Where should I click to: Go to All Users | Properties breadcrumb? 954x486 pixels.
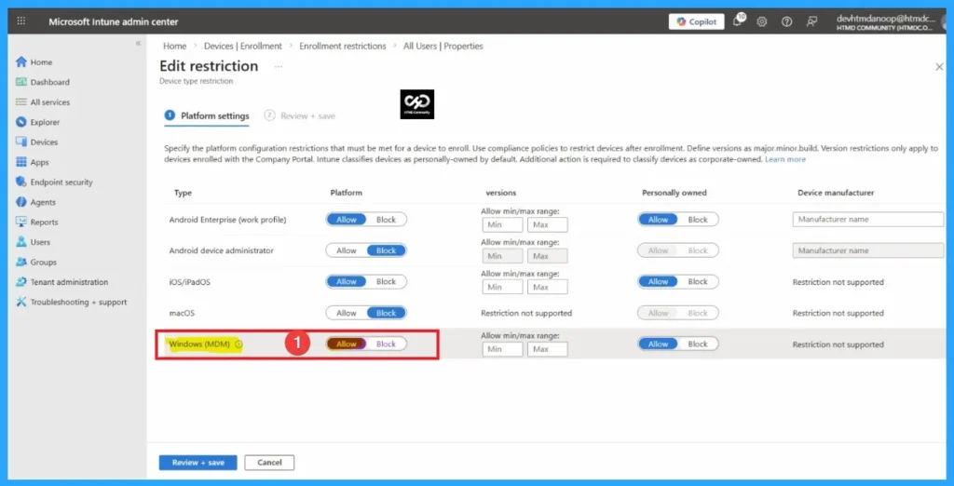(x=443, y=47)
